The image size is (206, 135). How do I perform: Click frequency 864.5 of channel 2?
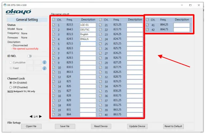click(70, 29)
